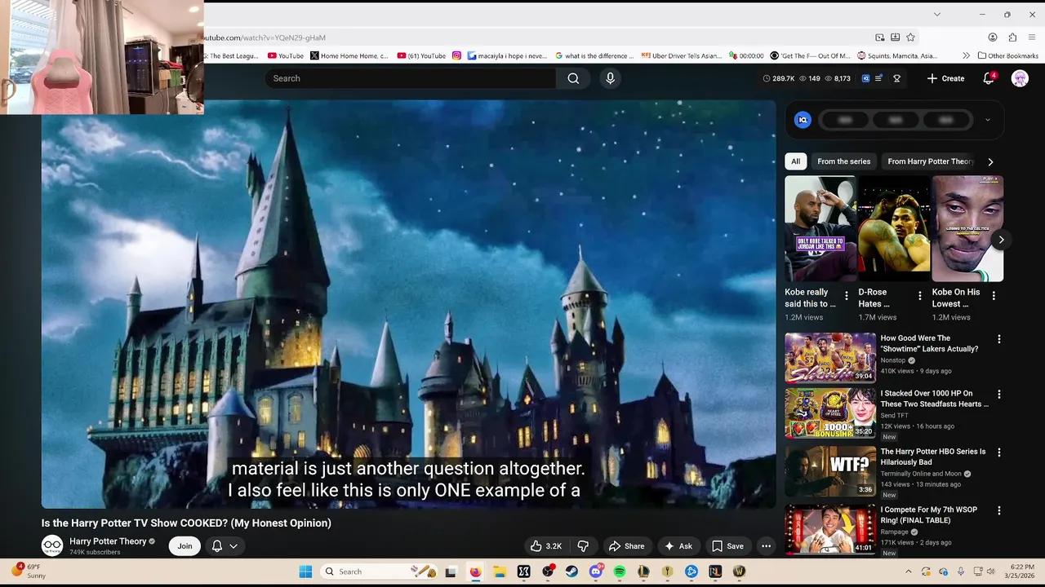Click the Create button

[x=945, y=78]
